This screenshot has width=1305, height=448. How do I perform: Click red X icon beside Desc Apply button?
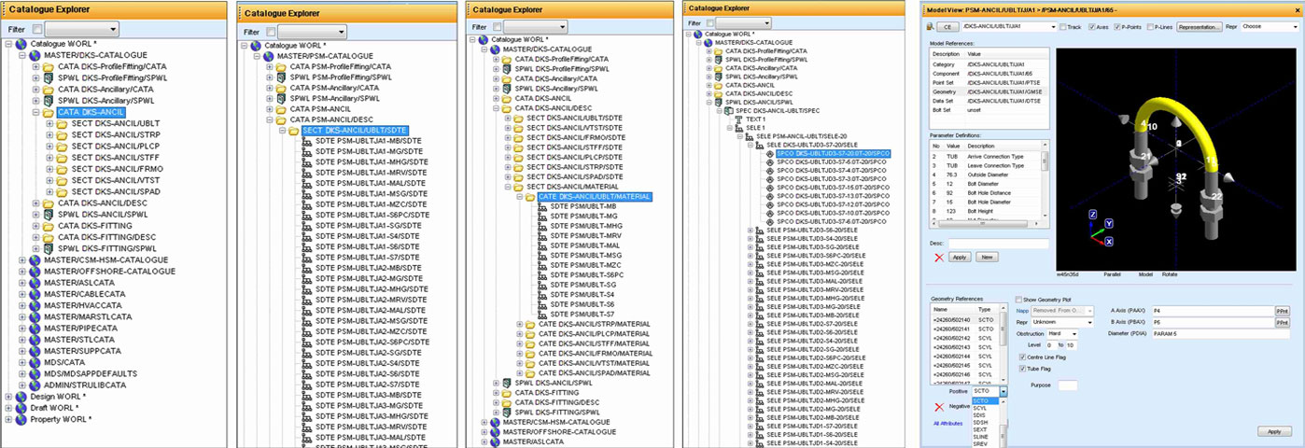(x=939, y=256)
